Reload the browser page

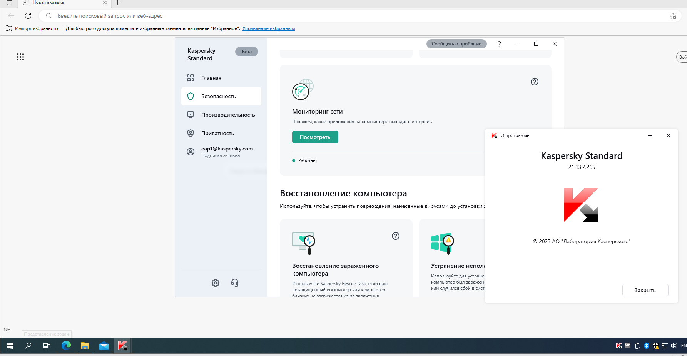[28, 16]
